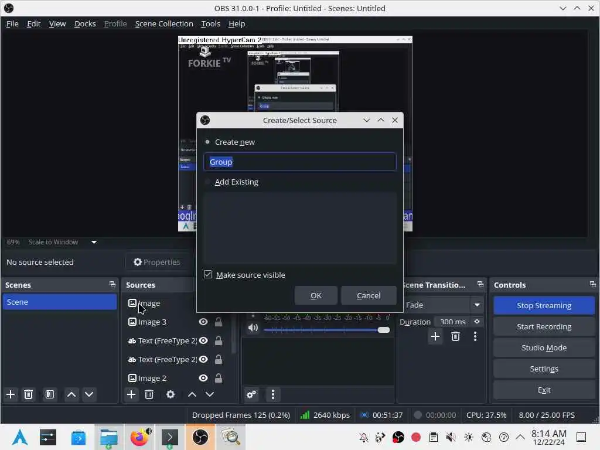Switch to OBS Studio taskbar entry
Screen dimensions: 600x450
(200, 437)
